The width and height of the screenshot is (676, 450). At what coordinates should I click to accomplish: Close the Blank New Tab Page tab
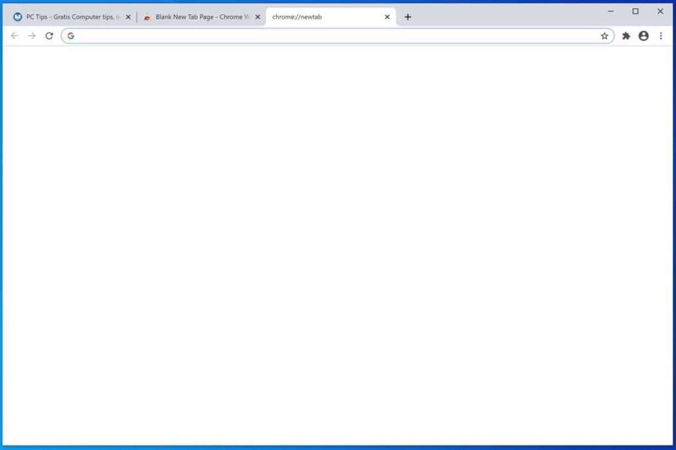257,16
